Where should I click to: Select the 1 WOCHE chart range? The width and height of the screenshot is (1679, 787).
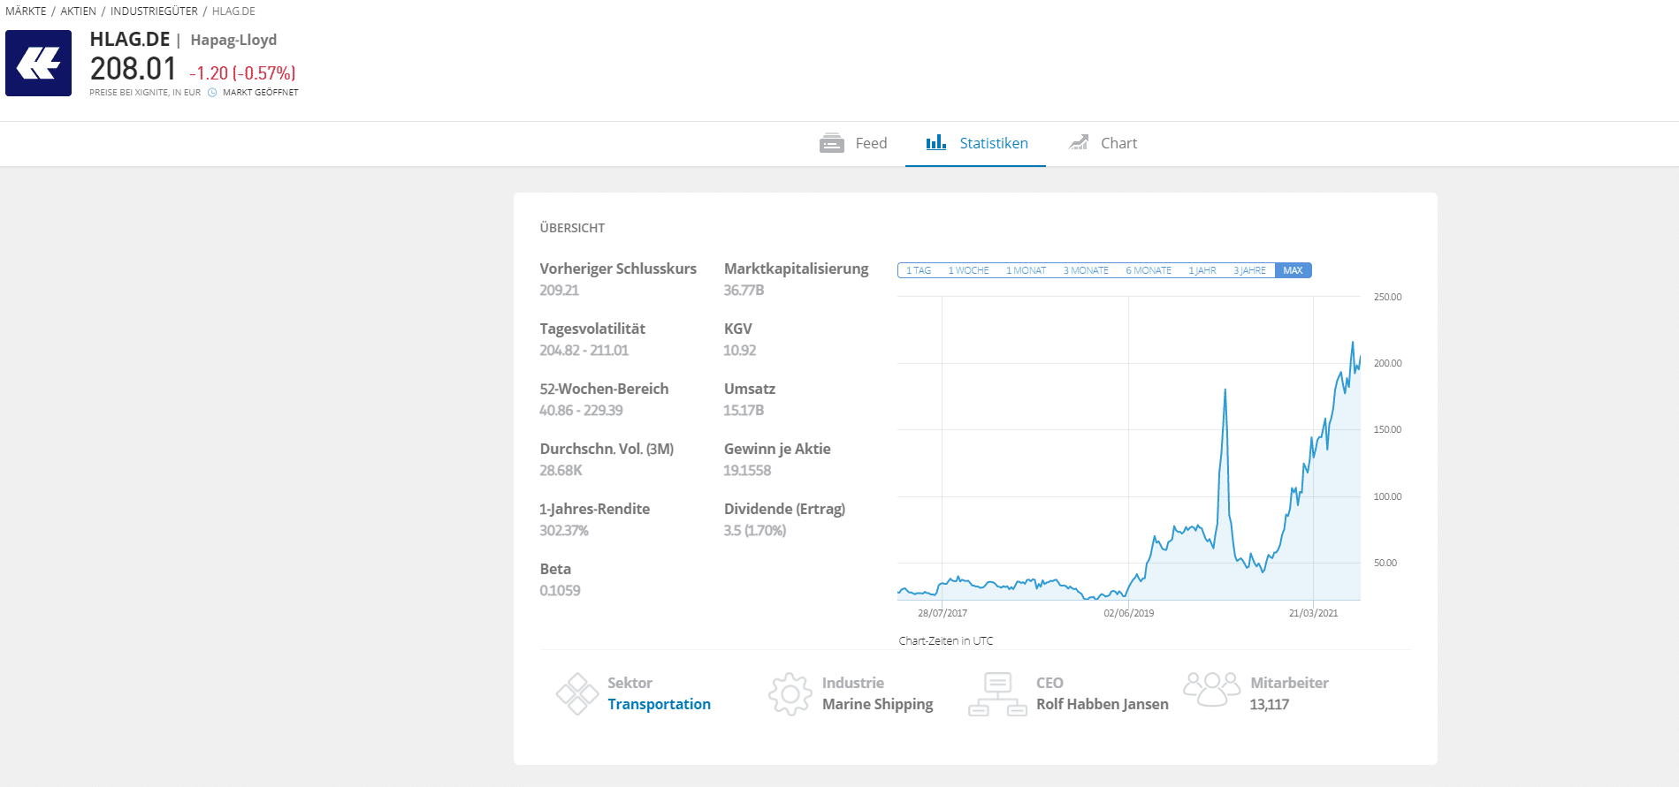point(968,270)
